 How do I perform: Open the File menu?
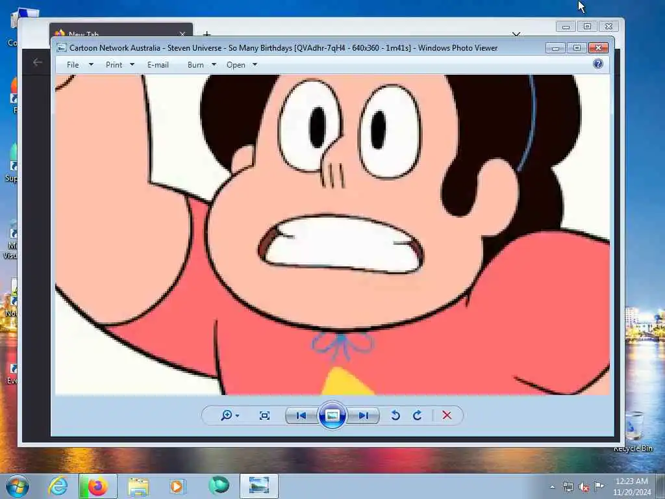[73, 65]
